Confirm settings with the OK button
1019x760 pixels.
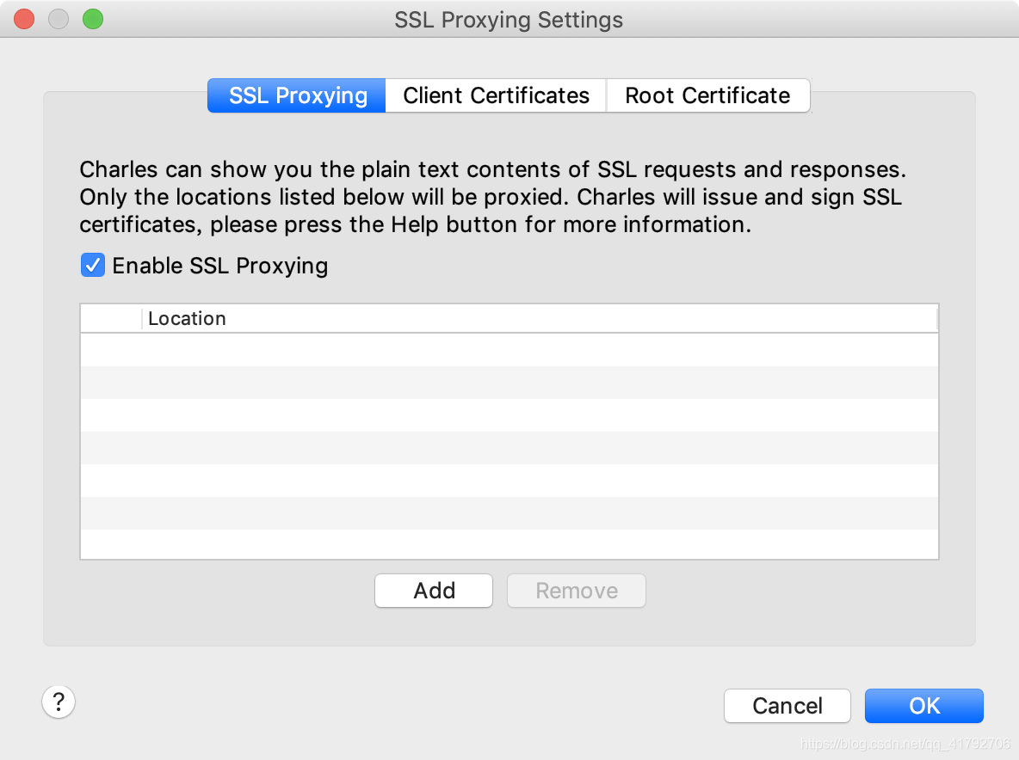923,706
